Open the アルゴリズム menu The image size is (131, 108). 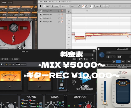pos(53,2)
